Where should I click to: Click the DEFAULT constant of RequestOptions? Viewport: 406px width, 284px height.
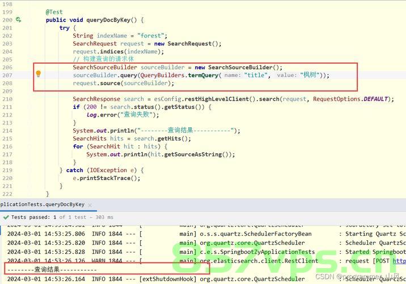coord(376,99)
